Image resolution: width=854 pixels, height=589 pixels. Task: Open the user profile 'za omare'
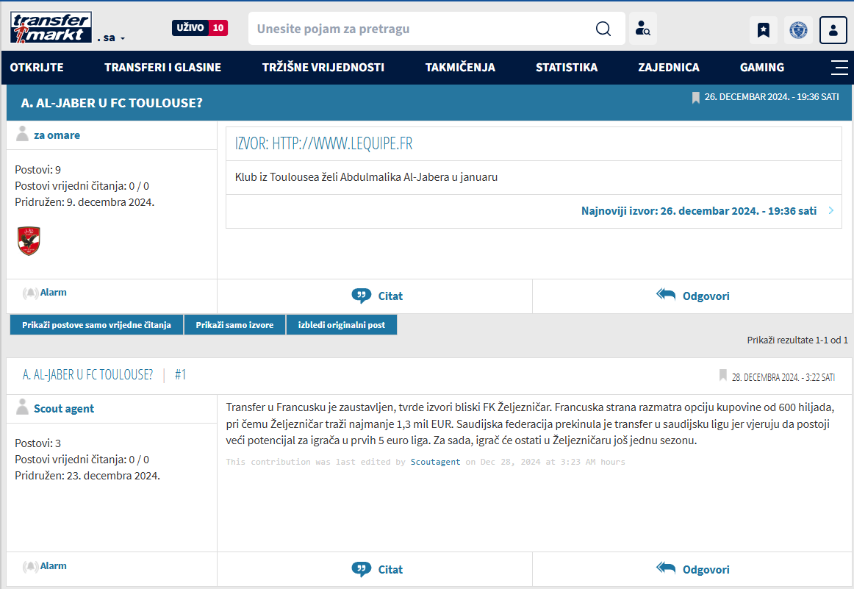(57, 135)
